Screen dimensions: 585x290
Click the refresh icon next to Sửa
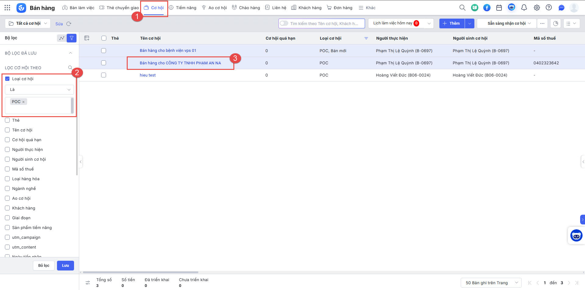[x=69, y=24]
